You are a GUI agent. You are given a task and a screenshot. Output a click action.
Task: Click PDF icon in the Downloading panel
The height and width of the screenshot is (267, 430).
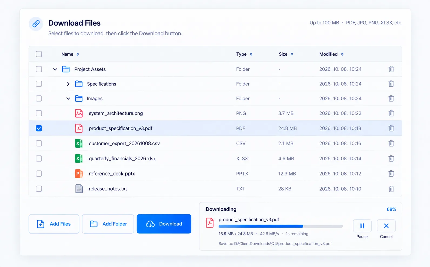point(210,223)
